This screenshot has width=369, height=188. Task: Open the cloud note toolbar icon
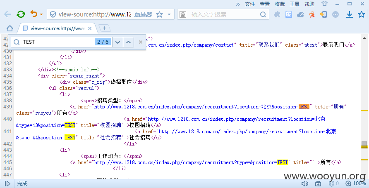[x=300, y=15]
